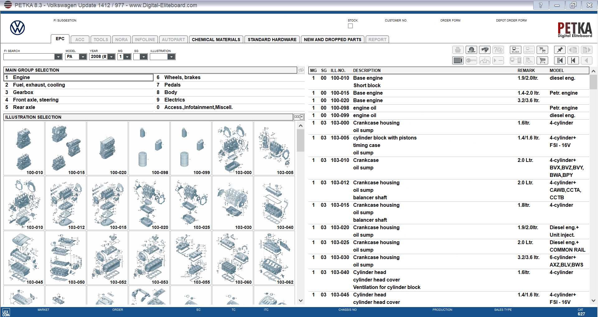Click the binoculars search icon
This screenshot has width=598, height=317.
click(x=485, y=50)
